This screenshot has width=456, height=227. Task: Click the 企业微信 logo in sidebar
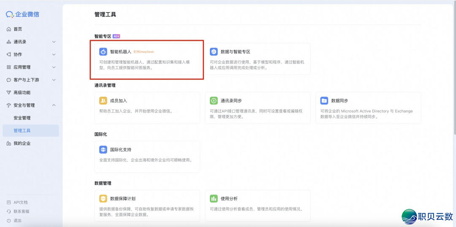tap(23, 14)
